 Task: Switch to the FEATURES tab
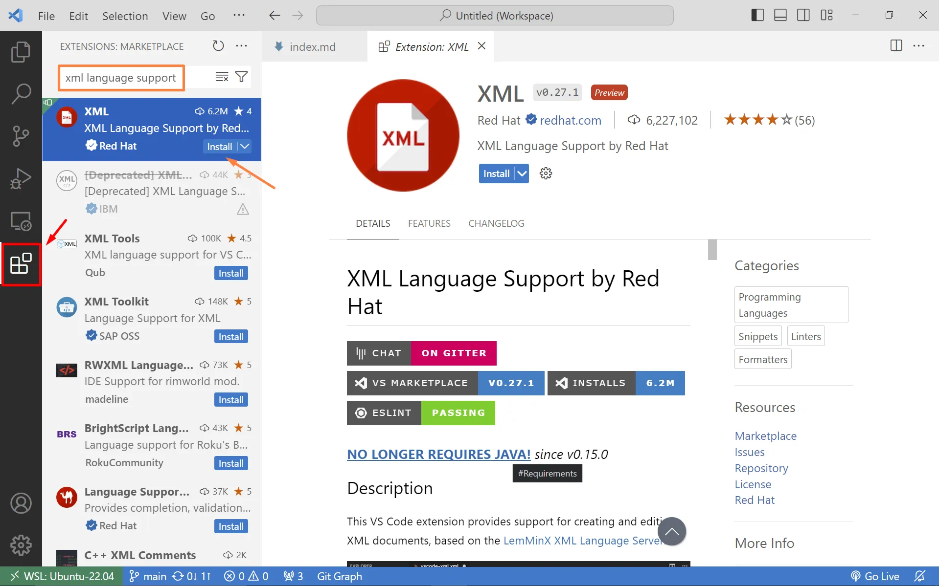(429, 223)
